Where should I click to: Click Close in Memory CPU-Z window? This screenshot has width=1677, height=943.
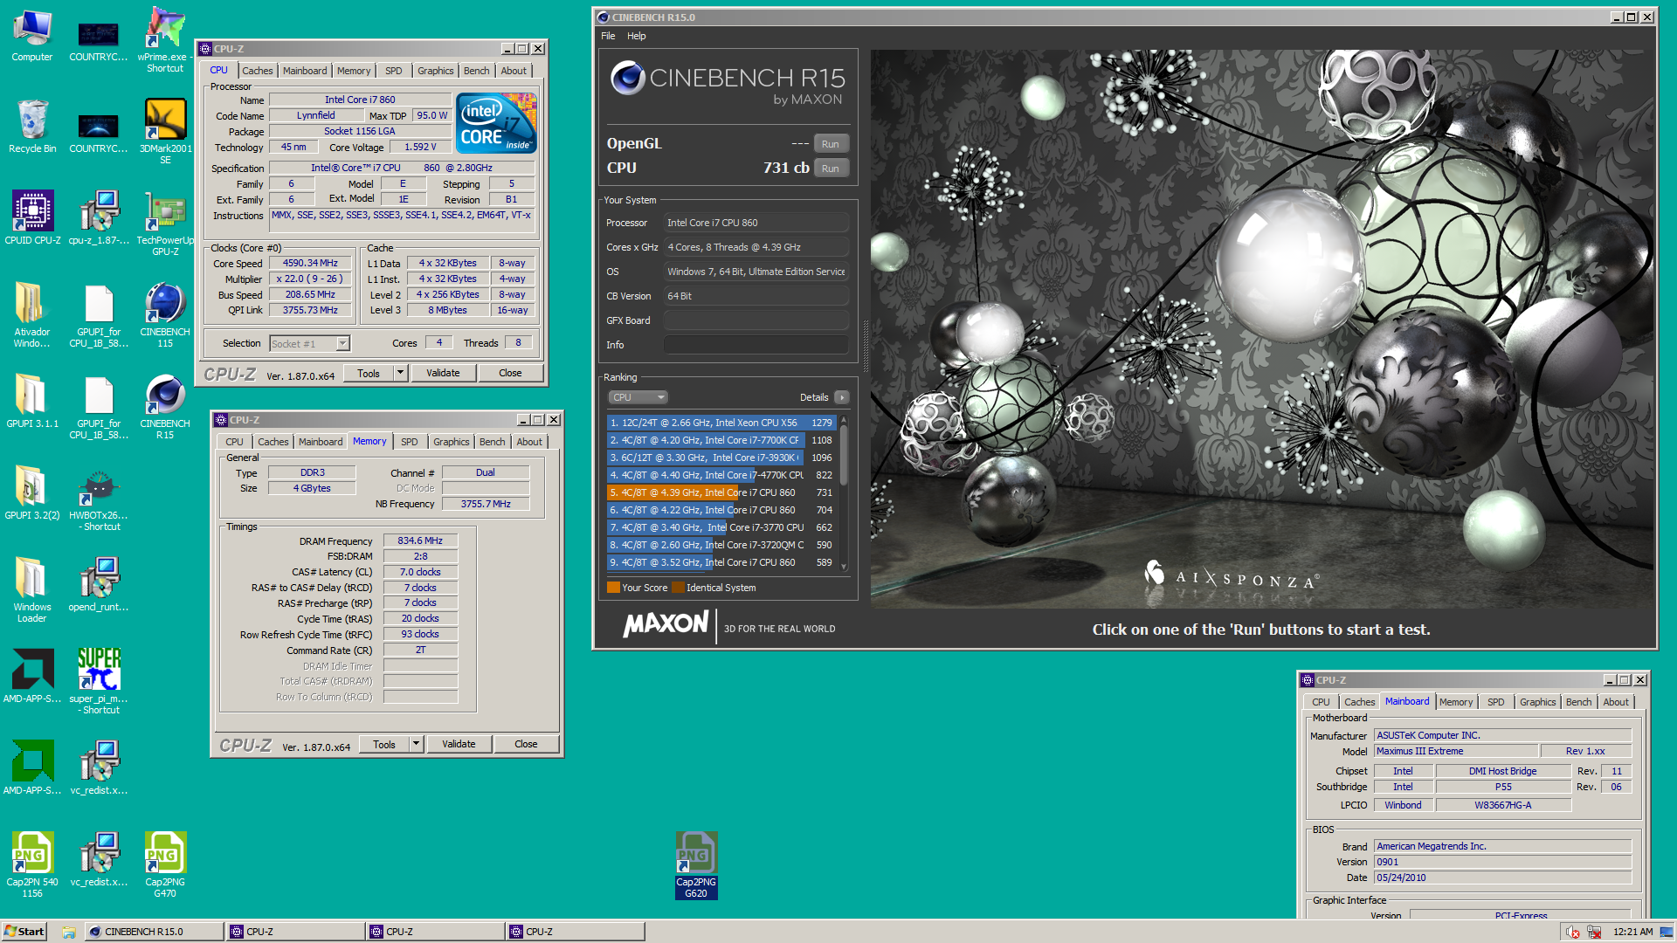click(x=526, y=744)
